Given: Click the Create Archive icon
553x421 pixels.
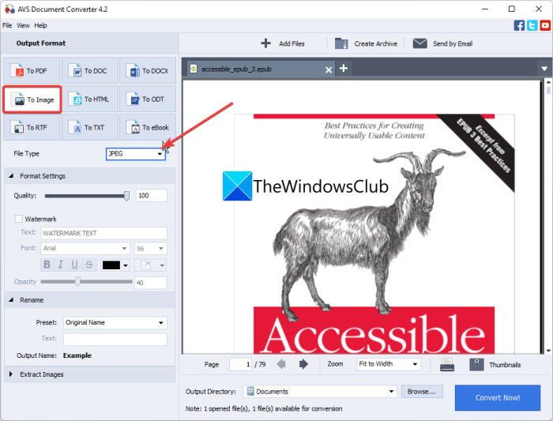Looking at the screenshot, I should (x=341, y=43).
